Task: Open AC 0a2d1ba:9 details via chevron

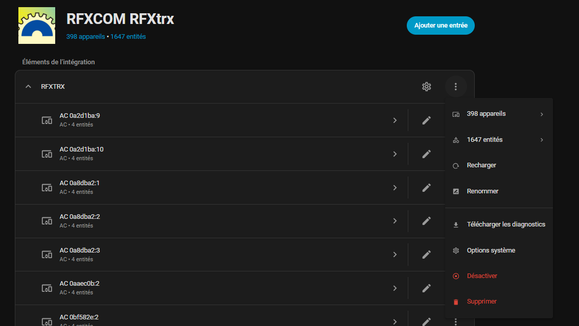Action: (x=395, y=120)
